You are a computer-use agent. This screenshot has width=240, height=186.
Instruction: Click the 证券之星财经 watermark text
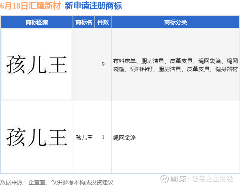(x=212, y=179)
